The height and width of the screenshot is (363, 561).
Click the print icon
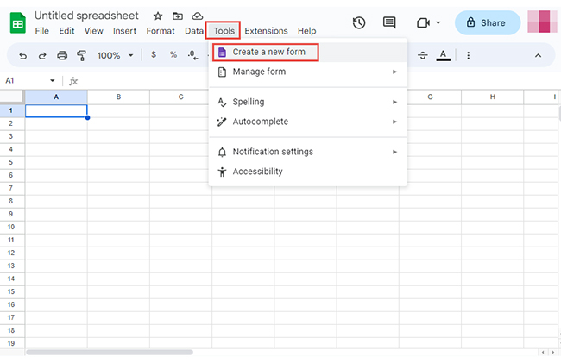(62, 55)
